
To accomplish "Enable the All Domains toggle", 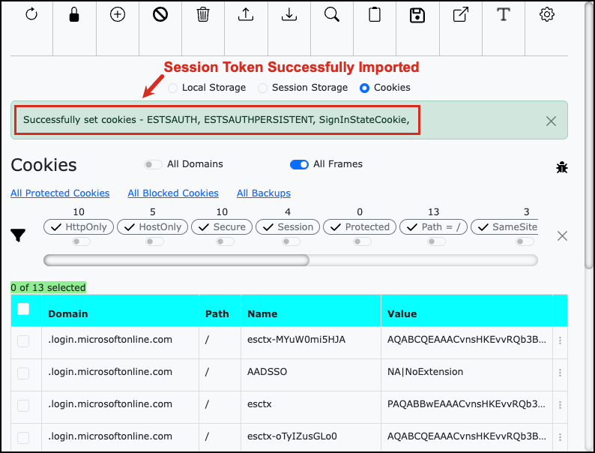I will click(x=154, y=164).
